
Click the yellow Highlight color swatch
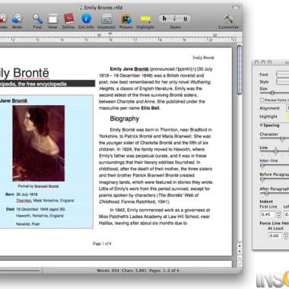[287, 116]
